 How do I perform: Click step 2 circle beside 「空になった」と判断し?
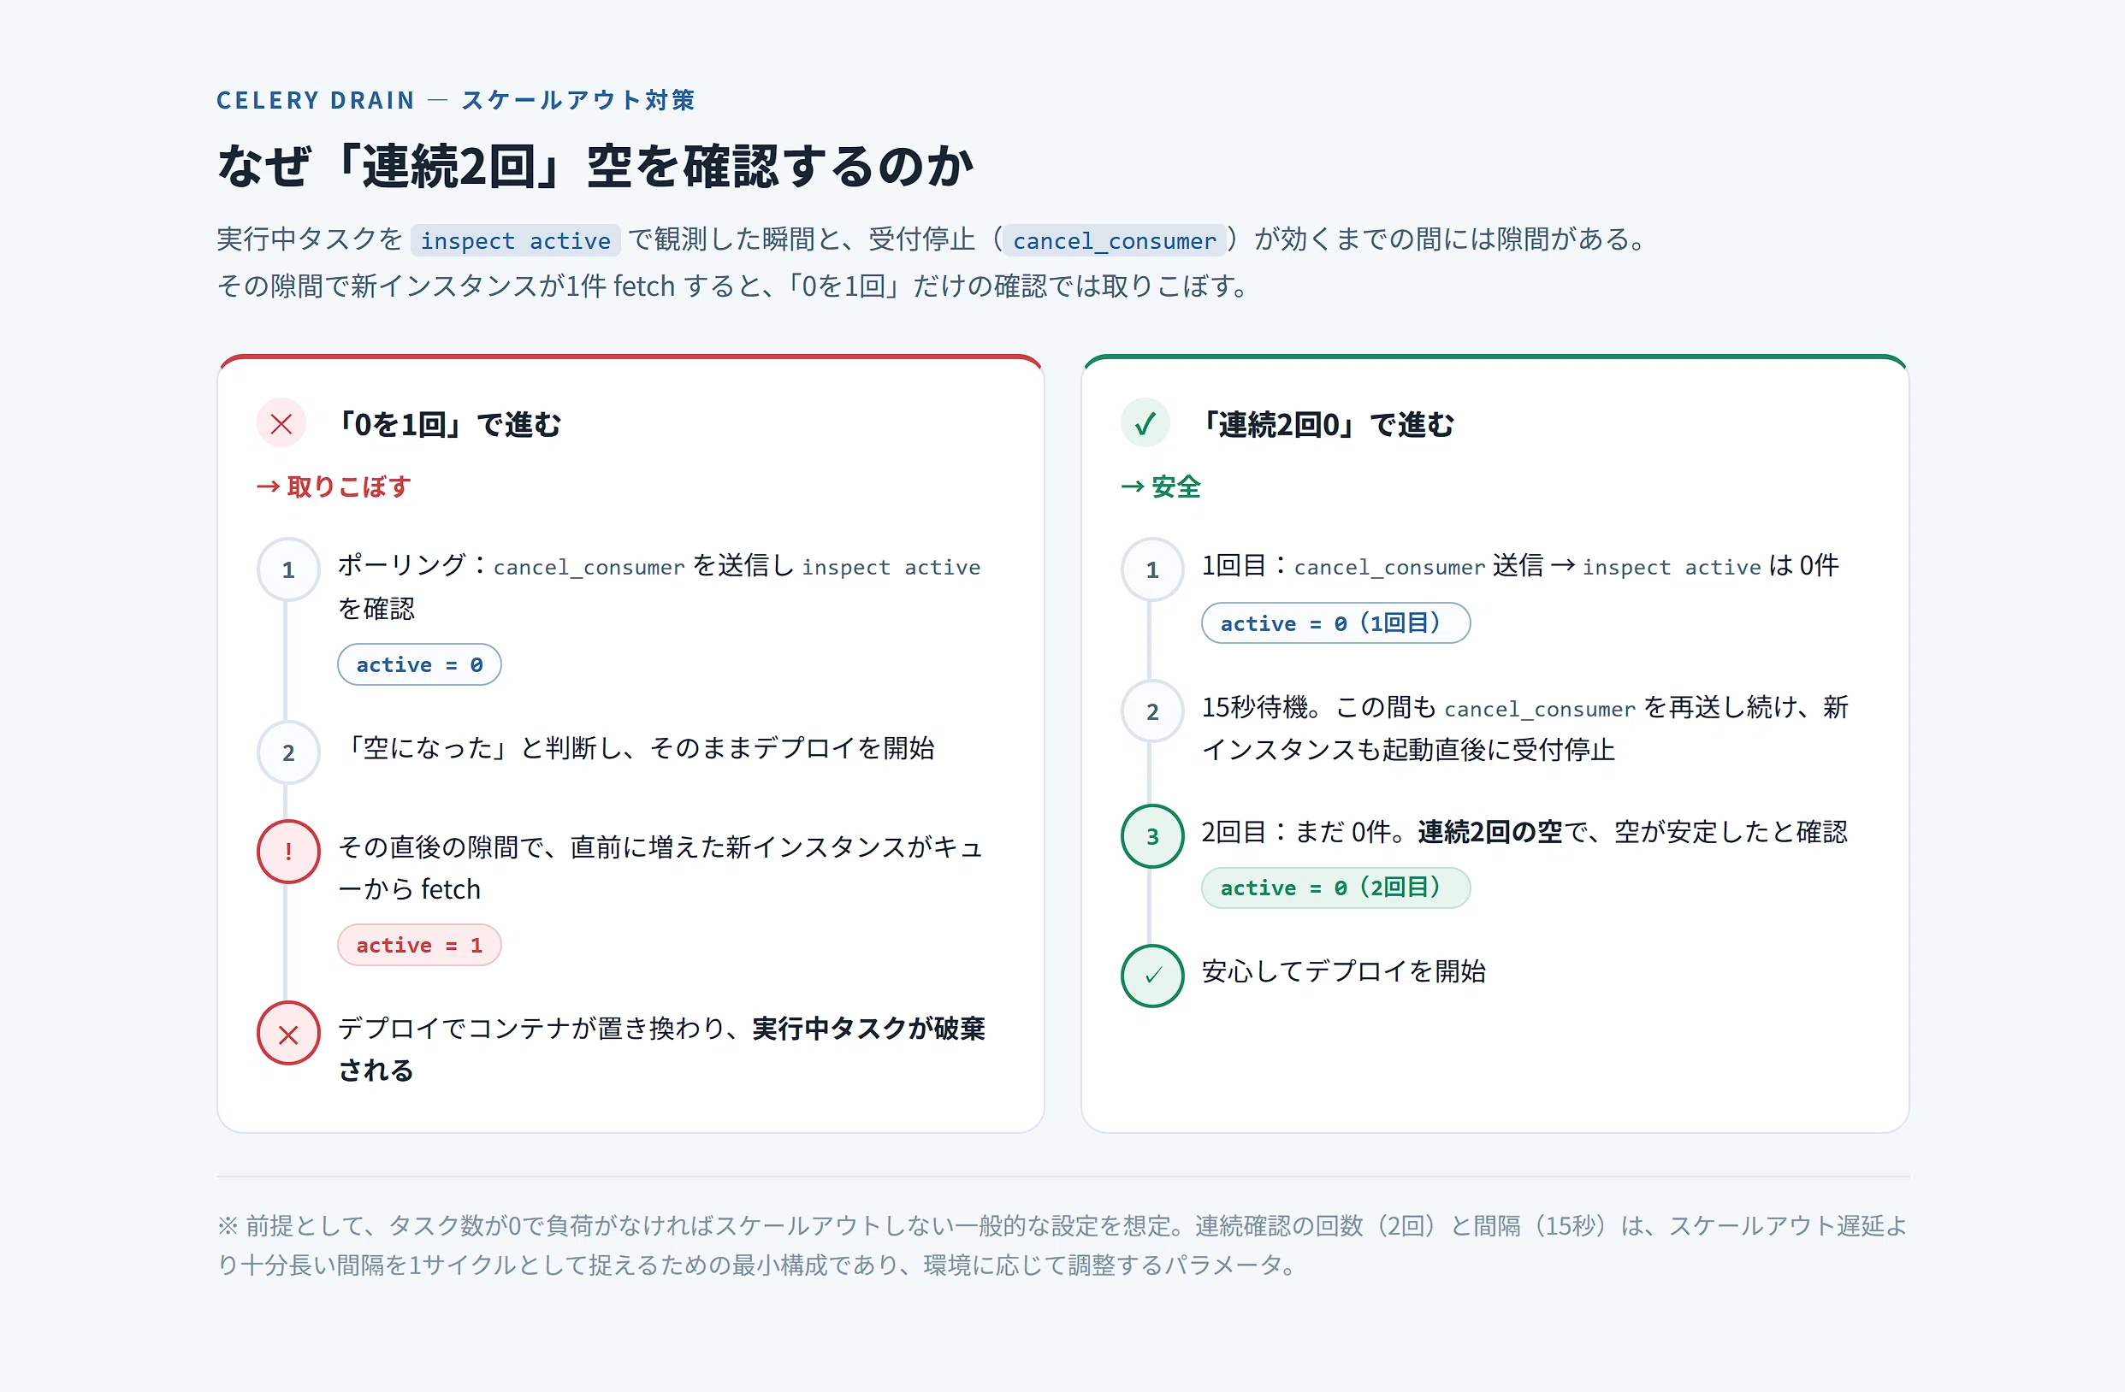[288, 752]
